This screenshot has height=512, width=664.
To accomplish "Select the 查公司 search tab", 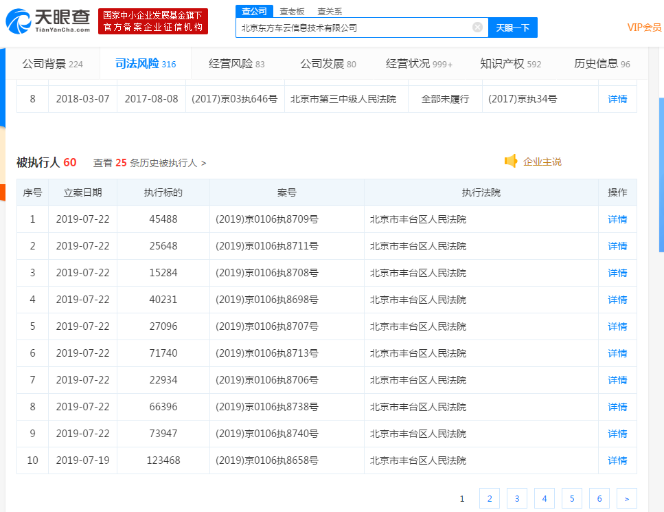I will (254, 12).
